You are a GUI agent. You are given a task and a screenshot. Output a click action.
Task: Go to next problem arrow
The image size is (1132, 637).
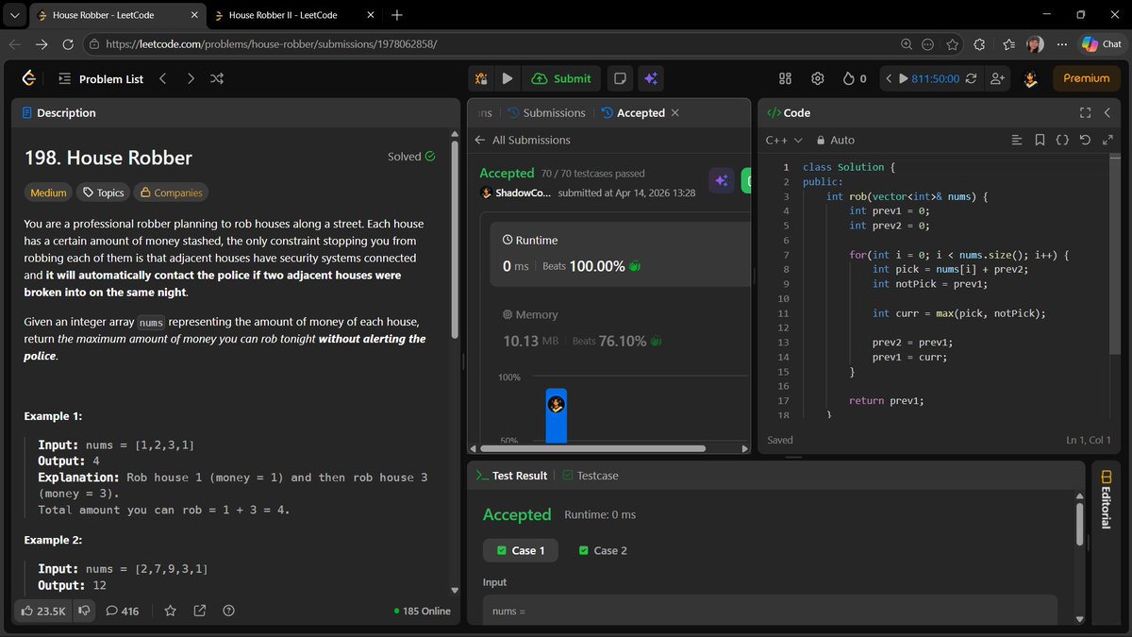click(x=191, y=78)
